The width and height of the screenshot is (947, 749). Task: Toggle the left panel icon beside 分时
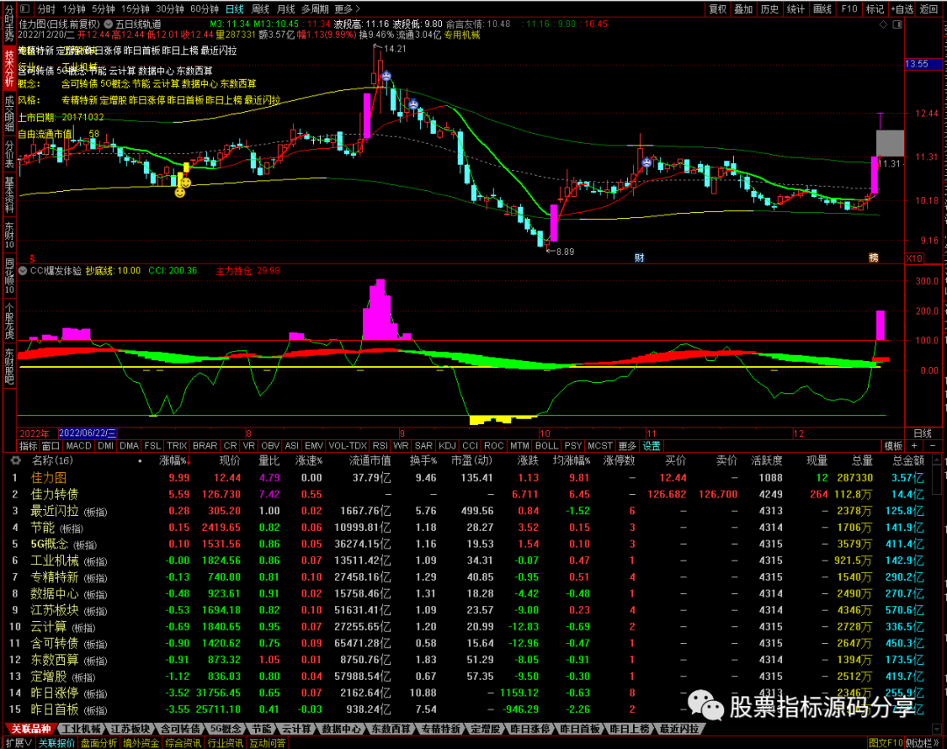25,9
